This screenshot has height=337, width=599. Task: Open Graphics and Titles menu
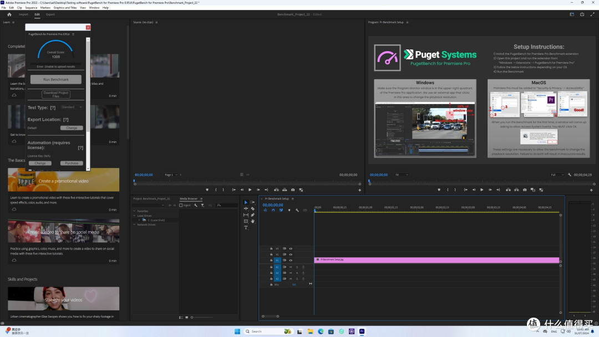[65, 8]
